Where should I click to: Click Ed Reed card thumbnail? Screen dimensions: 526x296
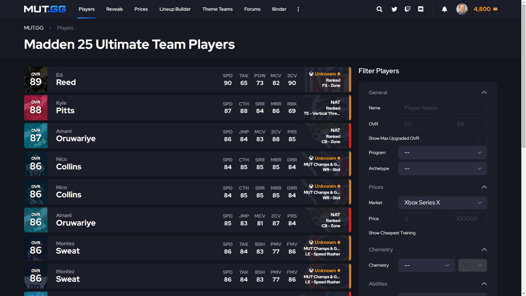coord(36,79)
